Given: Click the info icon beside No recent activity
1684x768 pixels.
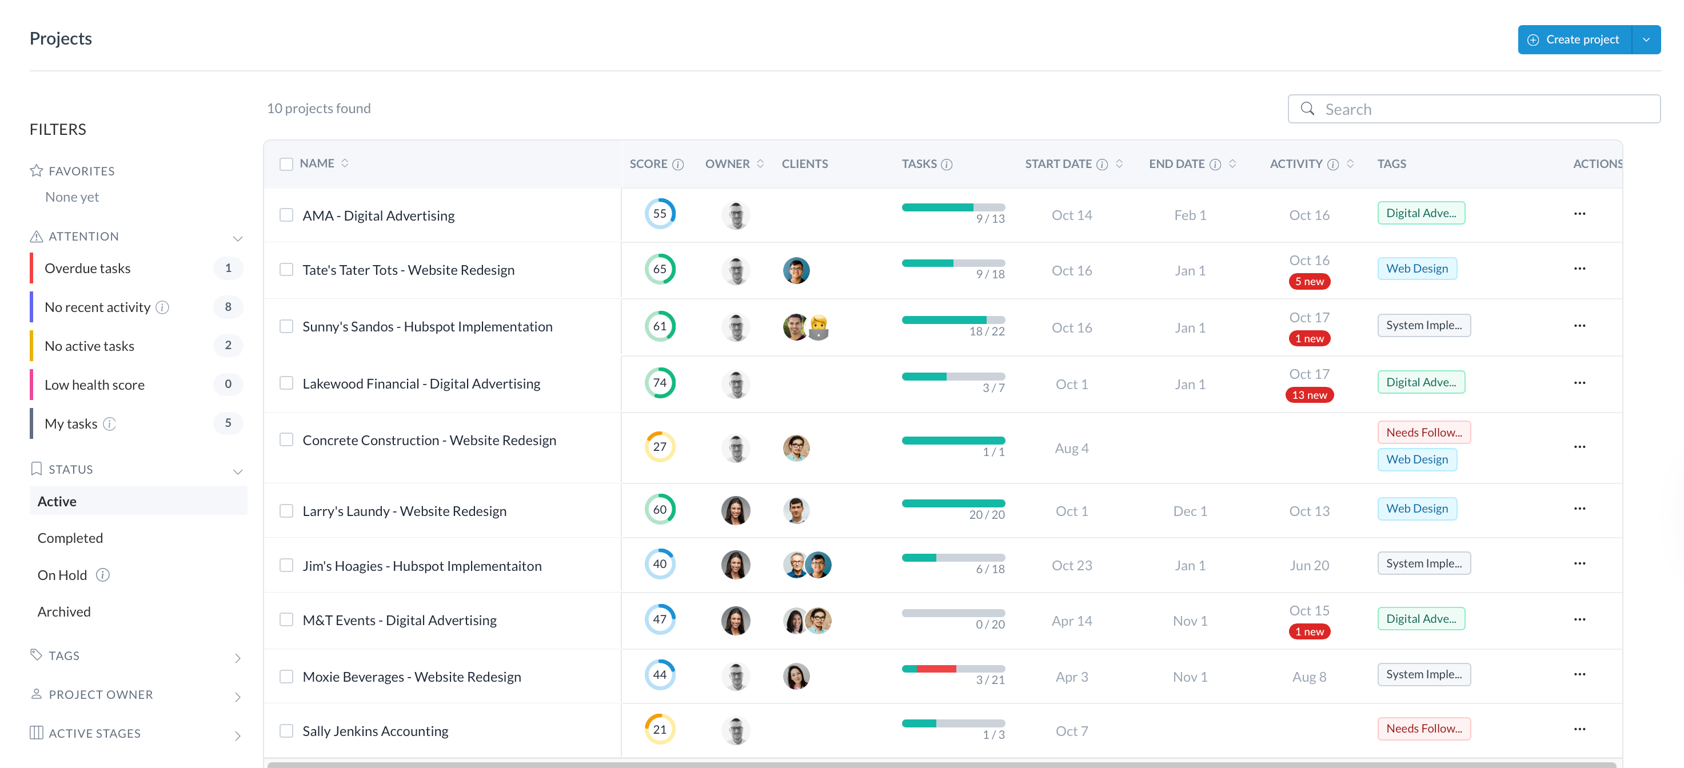Looking at the screenshot, I should pyautogui.click(x=163, y=307).
